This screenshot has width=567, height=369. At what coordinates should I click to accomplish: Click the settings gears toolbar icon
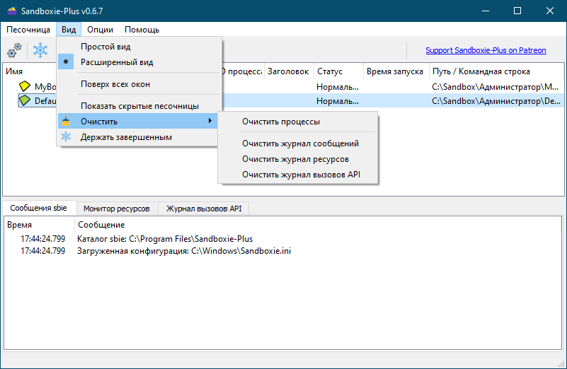14,50
